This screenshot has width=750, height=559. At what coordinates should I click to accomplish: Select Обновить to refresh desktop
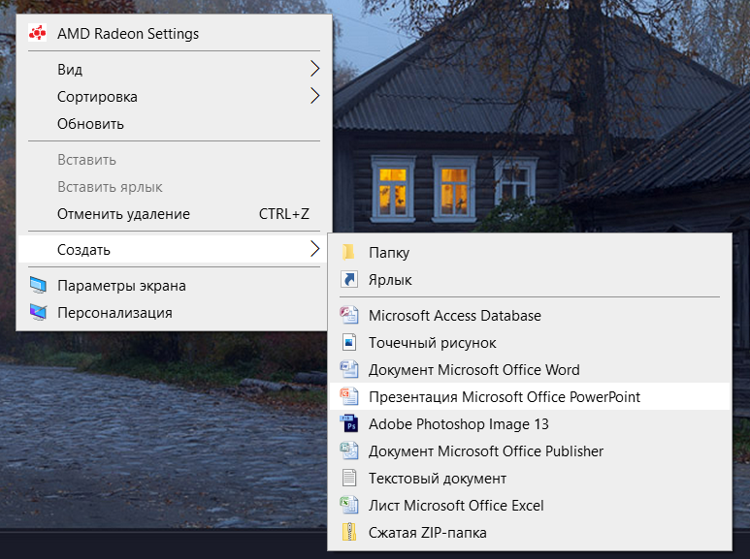[x=174, y=124]
